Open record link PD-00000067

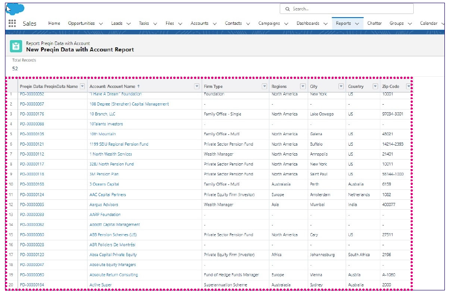(x=32, y=104)
